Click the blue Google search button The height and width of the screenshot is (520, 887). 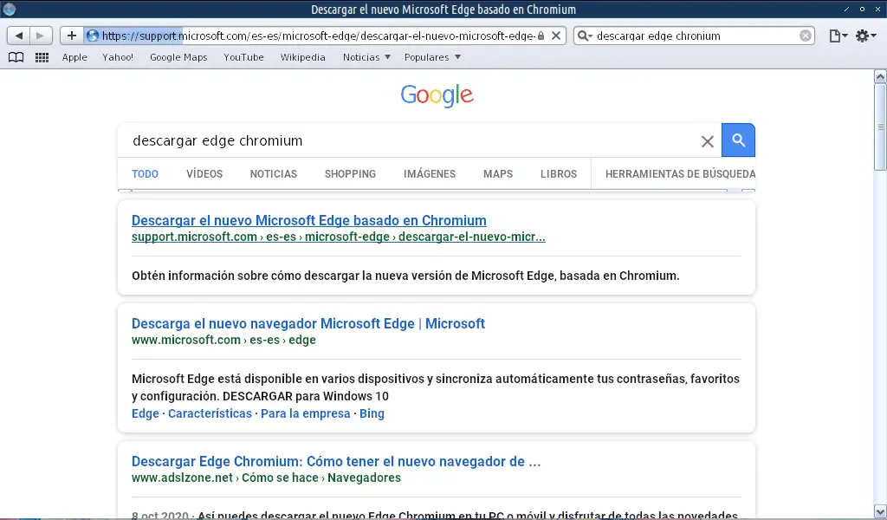tap(738, 140)
